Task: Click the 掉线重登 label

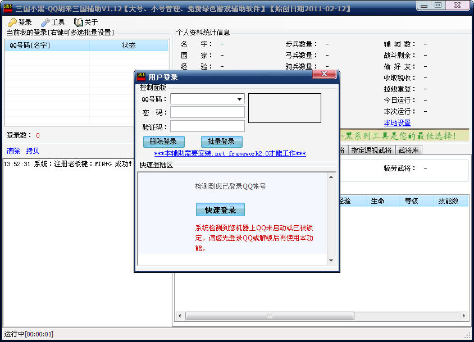Action: 399,89
